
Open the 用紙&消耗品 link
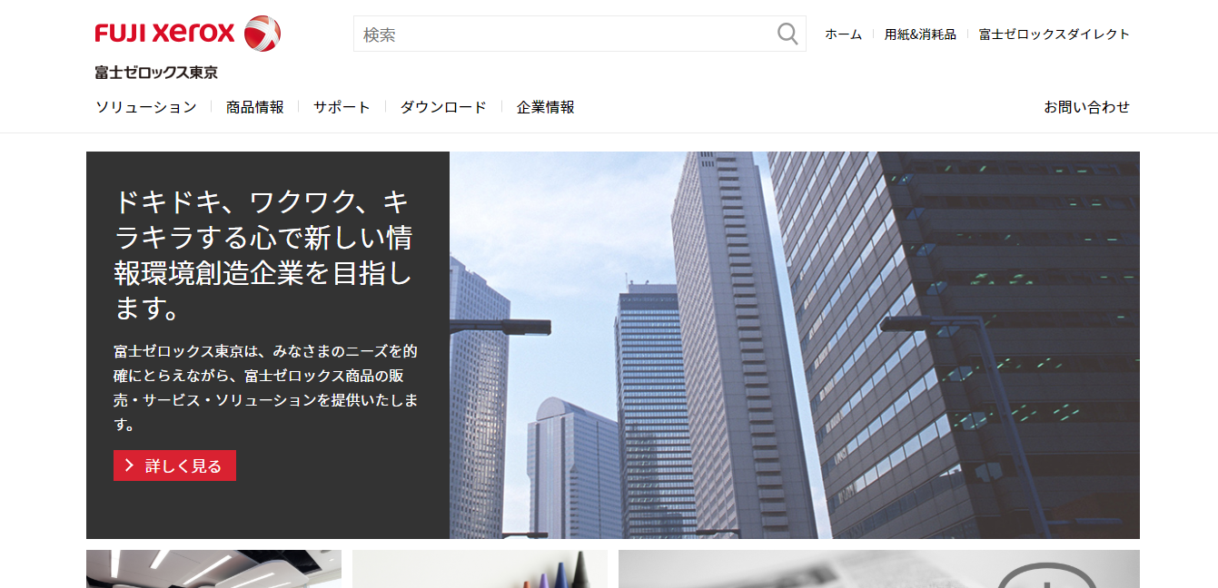pos(920,34)
